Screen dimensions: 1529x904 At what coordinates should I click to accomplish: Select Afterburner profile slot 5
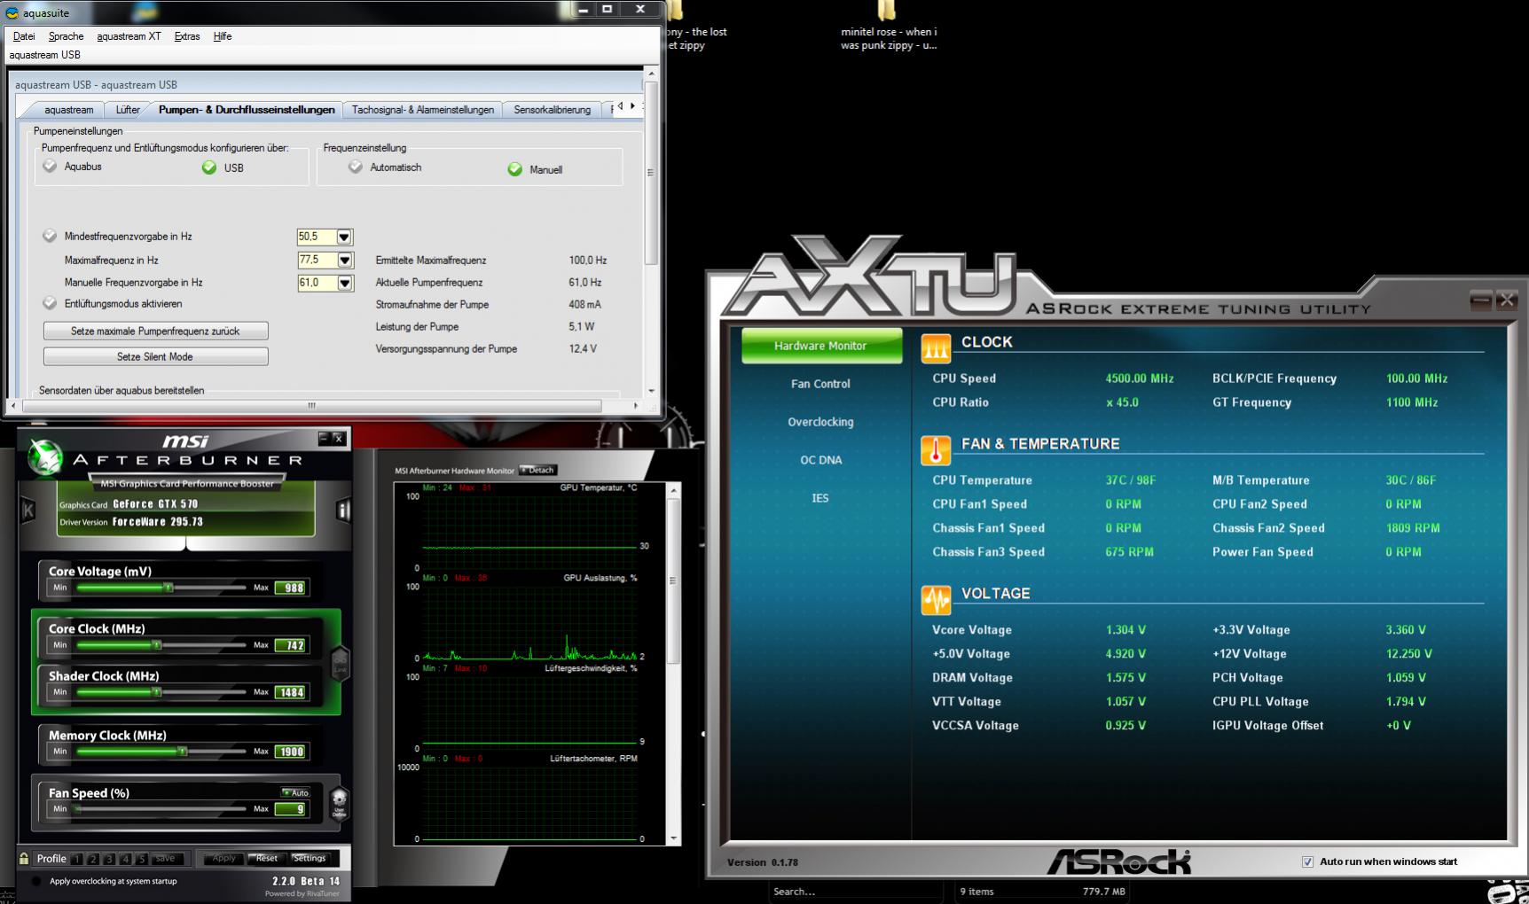pos(141,859)
